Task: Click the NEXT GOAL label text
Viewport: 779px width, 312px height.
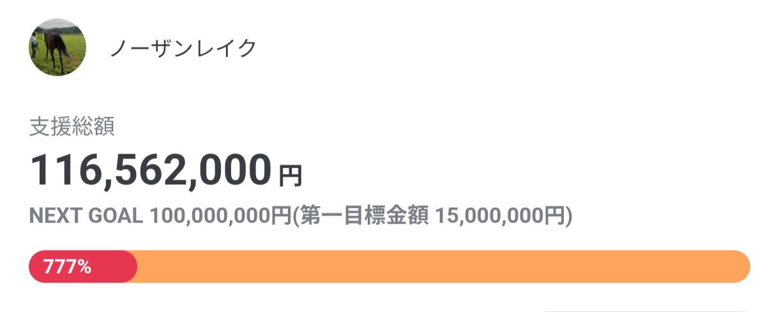Action: 86,217
